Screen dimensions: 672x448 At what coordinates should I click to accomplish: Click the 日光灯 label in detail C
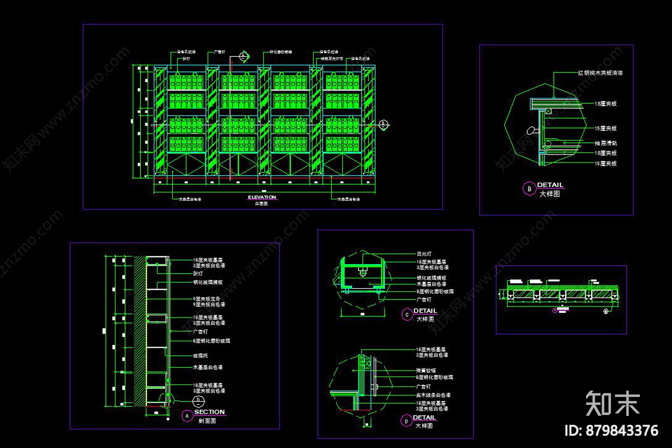point(424,254)
